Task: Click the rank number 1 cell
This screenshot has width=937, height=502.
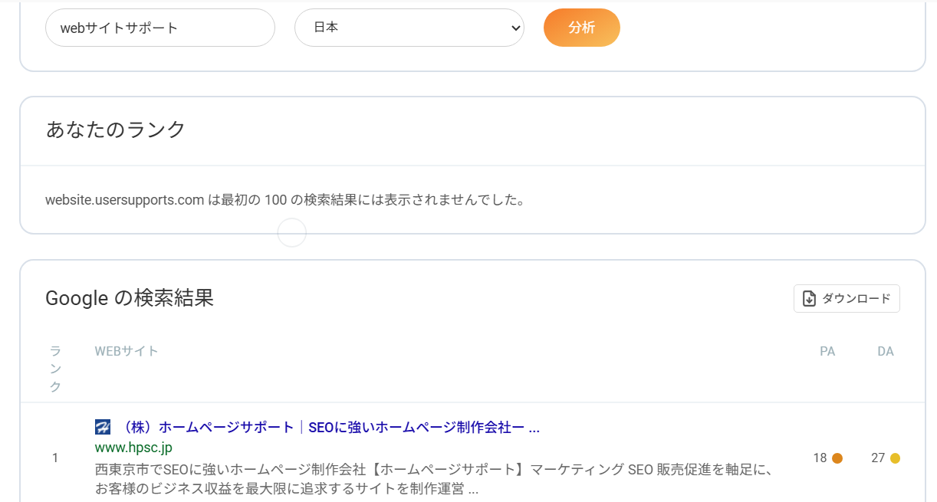Action: pyautogui.click(x=55, y=458)
